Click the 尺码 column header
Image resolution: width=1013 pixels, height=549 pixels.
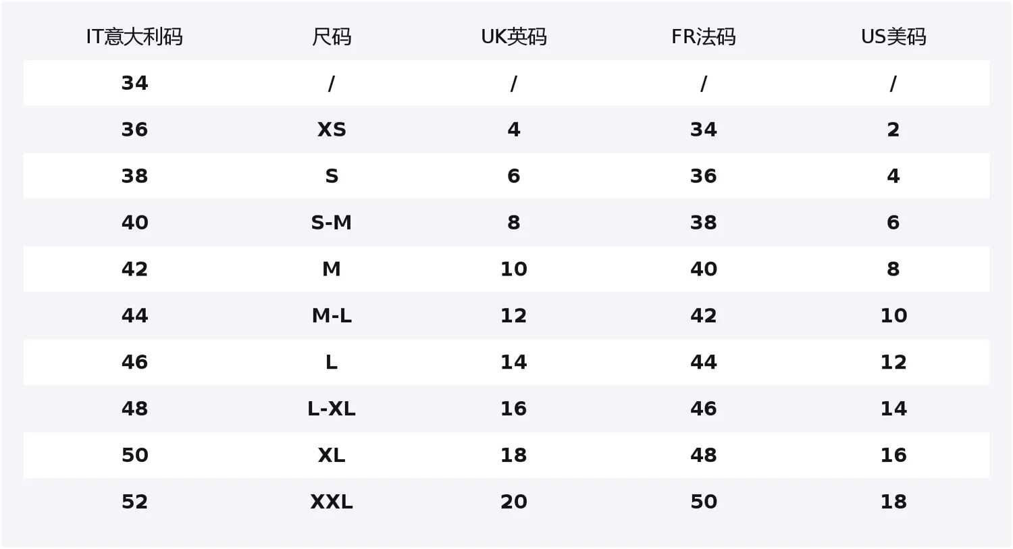[x=332, y=36]
